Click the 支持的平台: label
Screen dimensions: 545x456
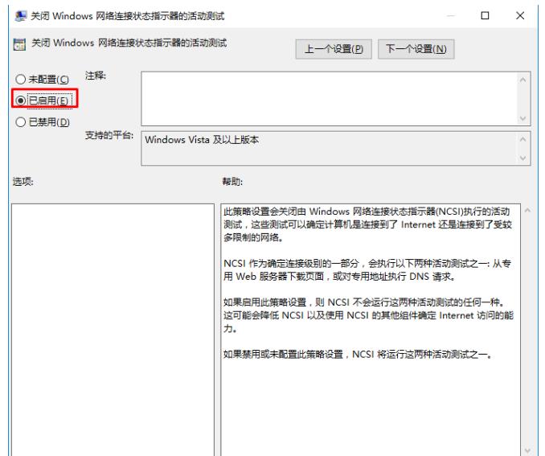[109, 135]
